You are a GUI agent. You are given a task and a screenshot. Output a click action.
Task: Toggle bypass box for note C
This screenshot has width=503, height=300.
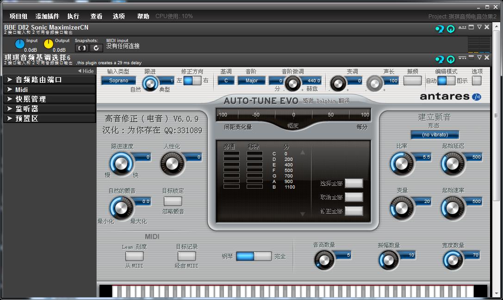pyautogui.click(x=232, y=153)
